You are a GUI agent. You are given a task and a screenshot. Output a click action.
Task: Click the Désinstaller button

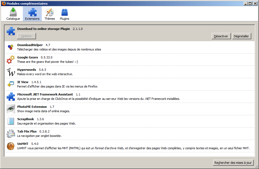242,36
